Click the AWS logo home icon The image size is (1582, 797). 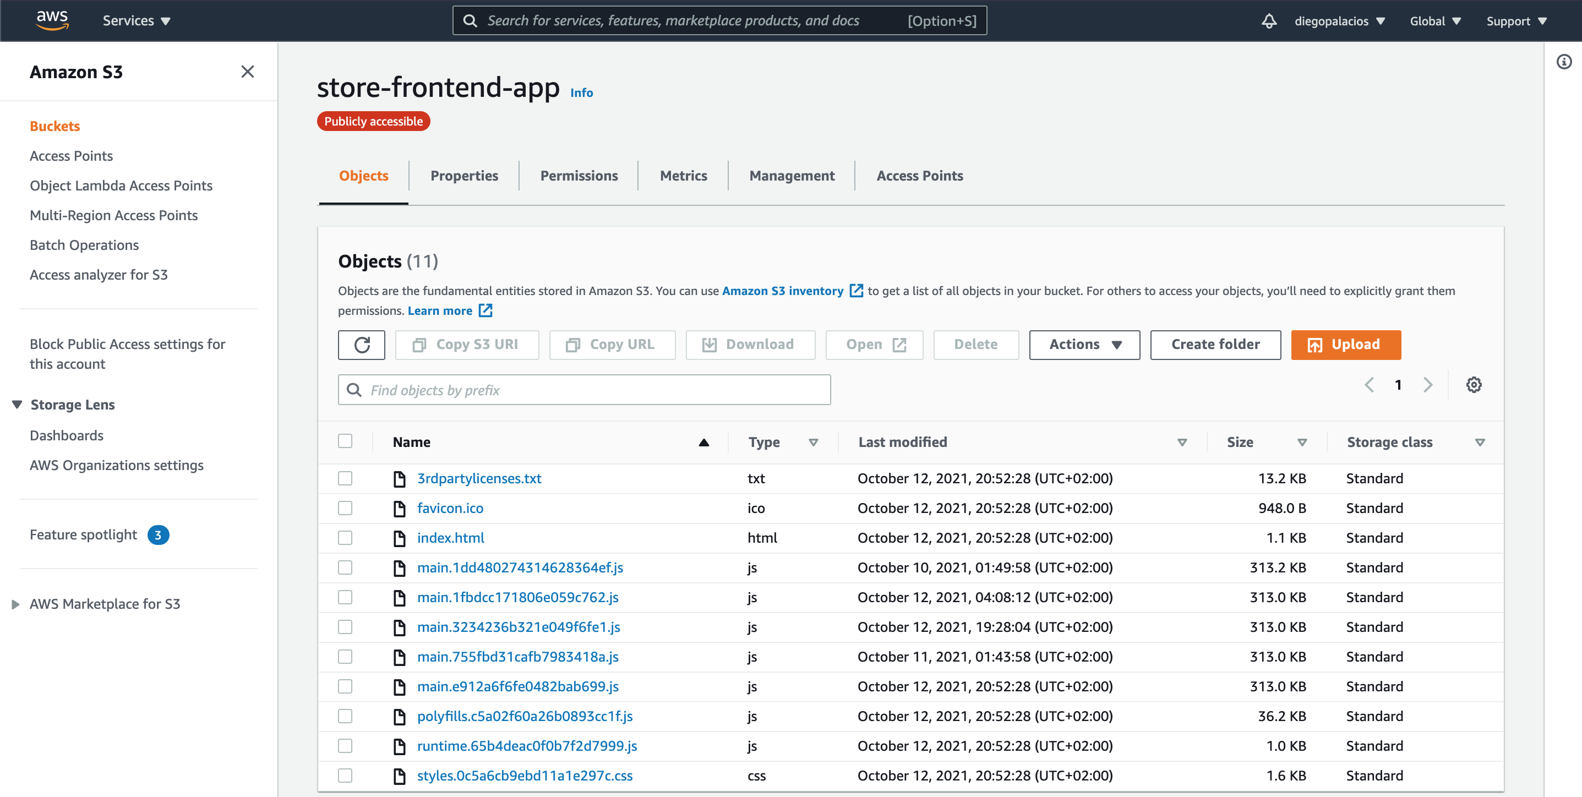click(x=52, y=20)
